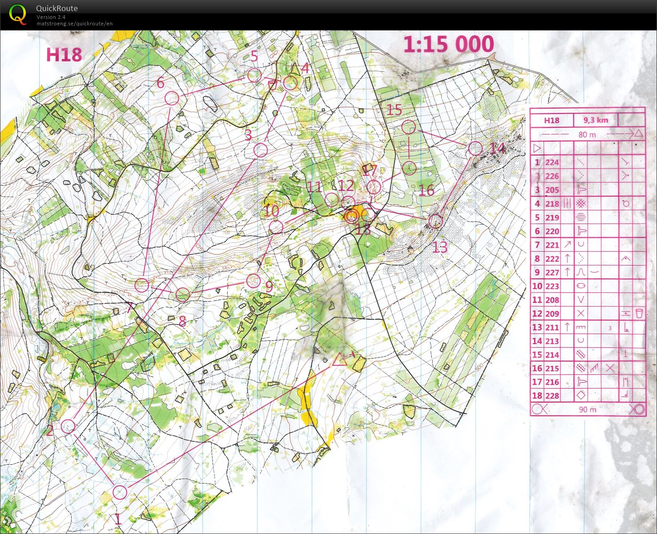The height and width of the screenshot is (534, 657).
Task: Click the '90 m' finish distance text
Action: coord(587,409)
